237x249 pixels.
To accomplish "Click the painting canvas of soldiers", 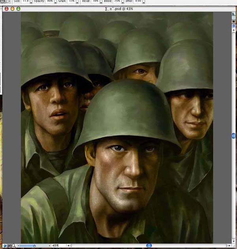I will click(117, 128).
